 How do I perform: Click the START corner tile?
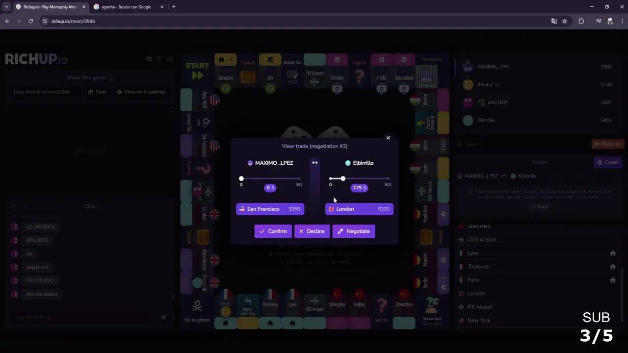pyautogui.click(x=197, y=70)
